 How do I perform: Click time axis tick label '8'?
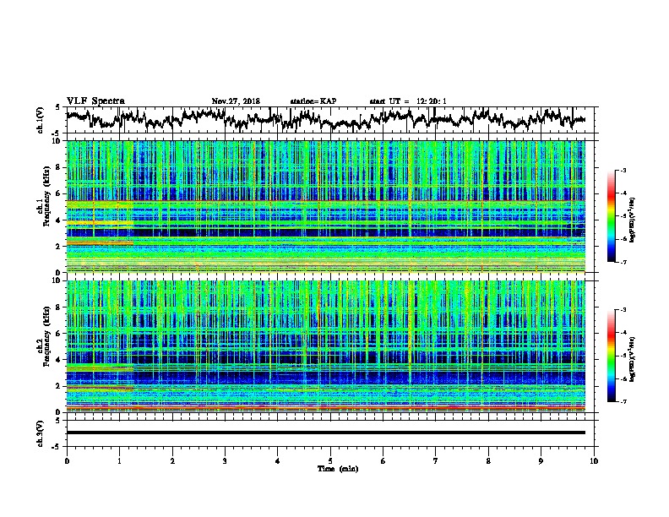coord(488,461)
